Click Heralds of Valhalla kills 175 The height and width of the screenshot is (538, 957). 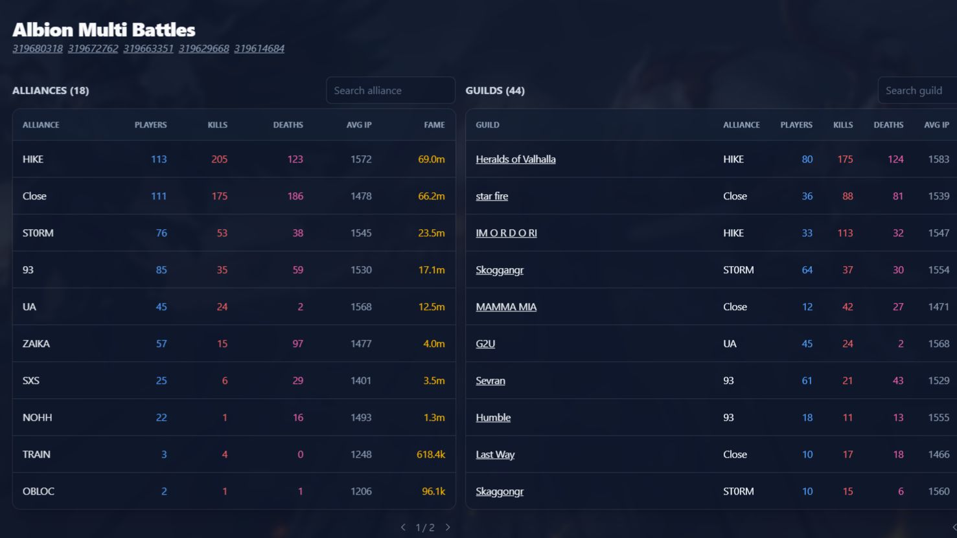[x=845, y=159]
